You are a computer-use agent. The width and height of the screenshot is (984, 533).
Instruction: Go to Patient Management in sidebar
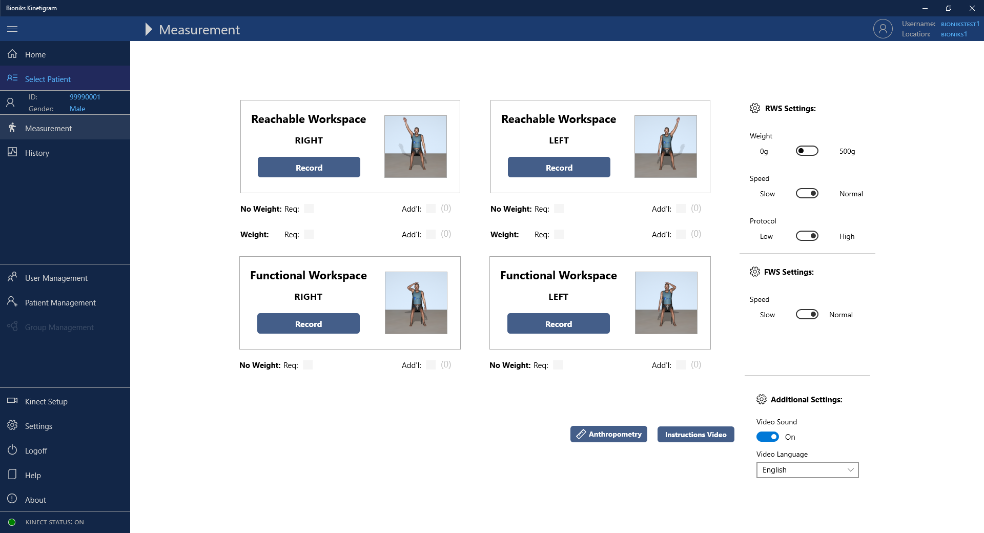[x=60, y=303]
